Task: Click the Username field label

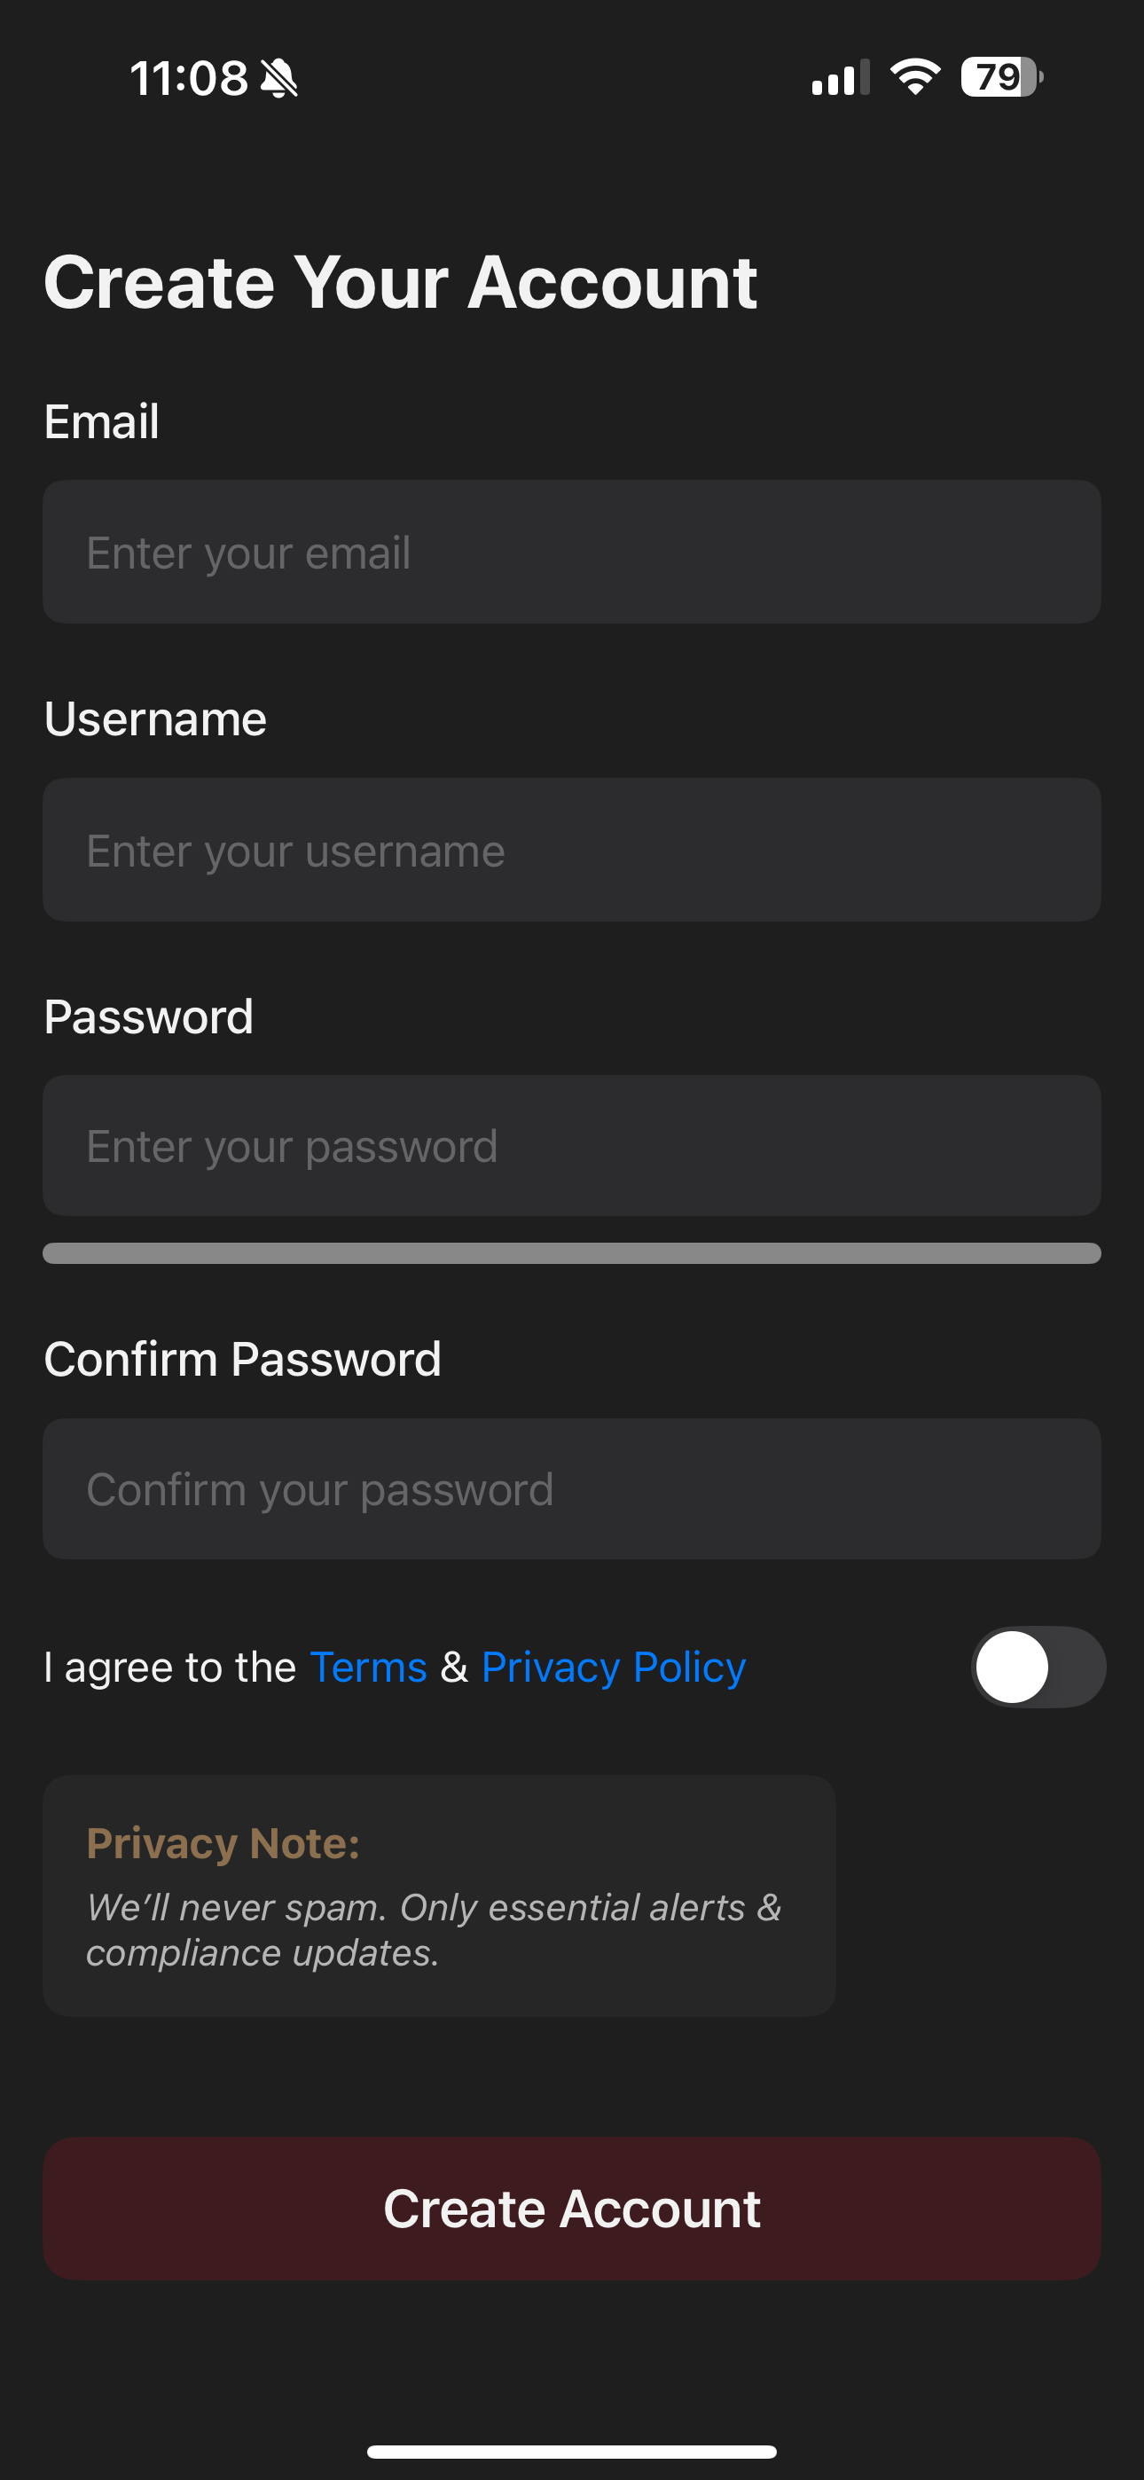Action: pyautogui.click(x=155, y=719)
